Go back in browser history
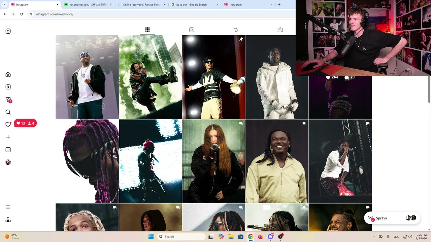The height and width of the screenshot is (242, 431). tap(5, 14)
